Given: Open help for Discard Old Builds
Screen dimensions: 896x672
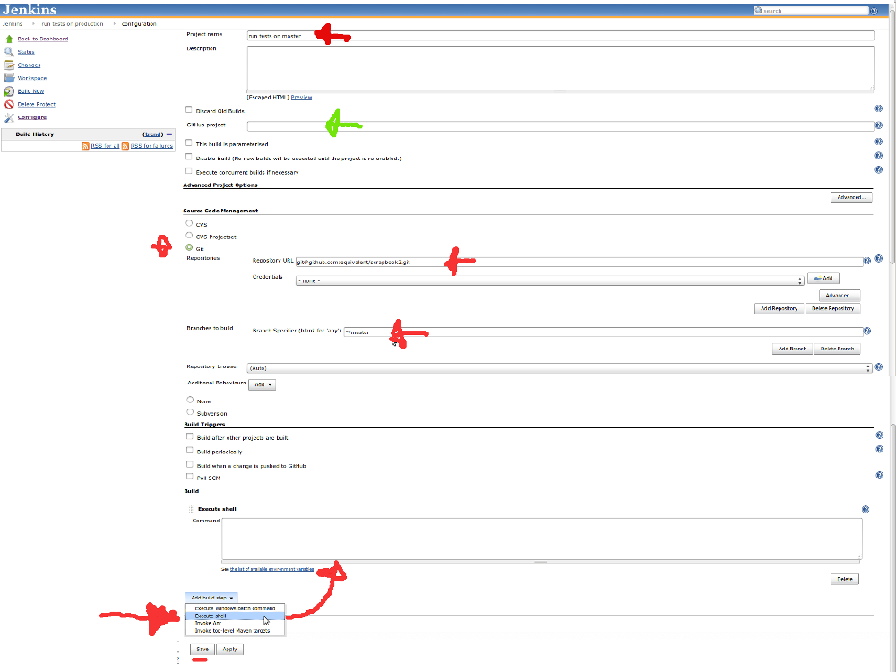Looking at the screenshot, I should tap(878, 108).
